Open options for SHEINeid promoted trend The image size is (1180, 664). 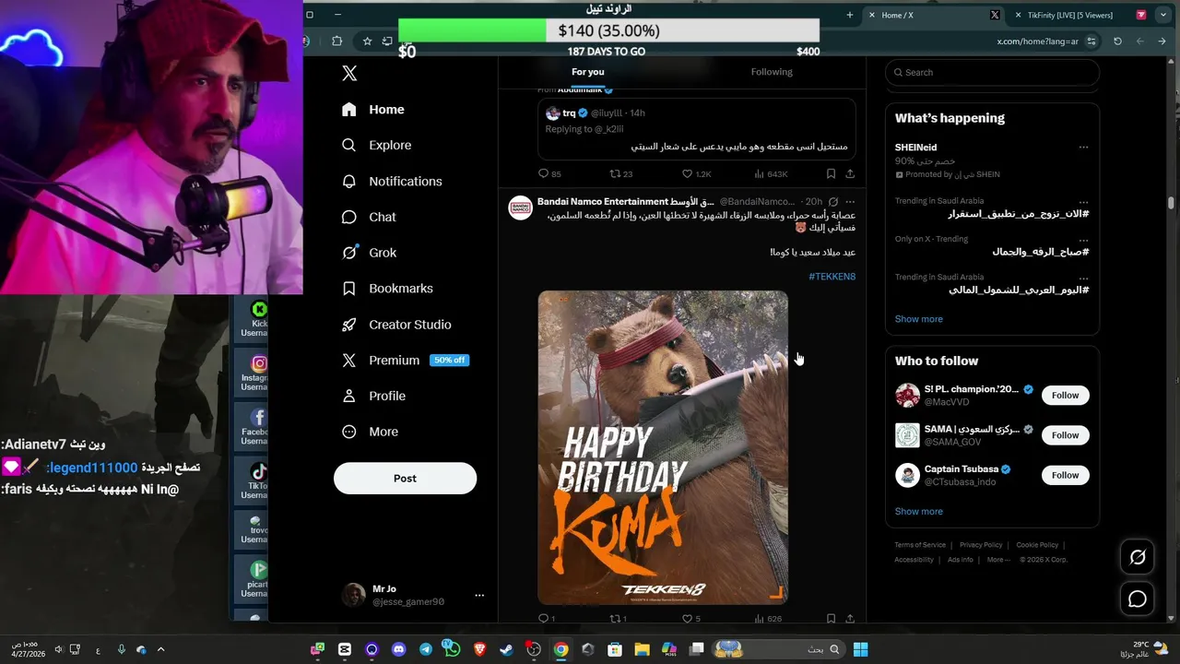click(x=1083, y=148)
